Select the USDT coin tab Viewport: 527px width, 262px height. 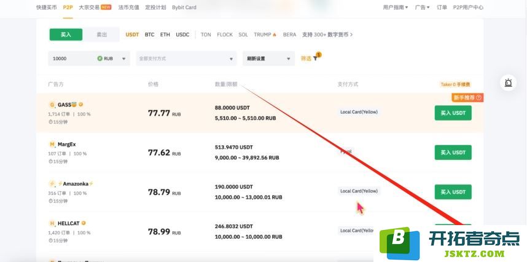pyautogui.click(x=132, y=34)
